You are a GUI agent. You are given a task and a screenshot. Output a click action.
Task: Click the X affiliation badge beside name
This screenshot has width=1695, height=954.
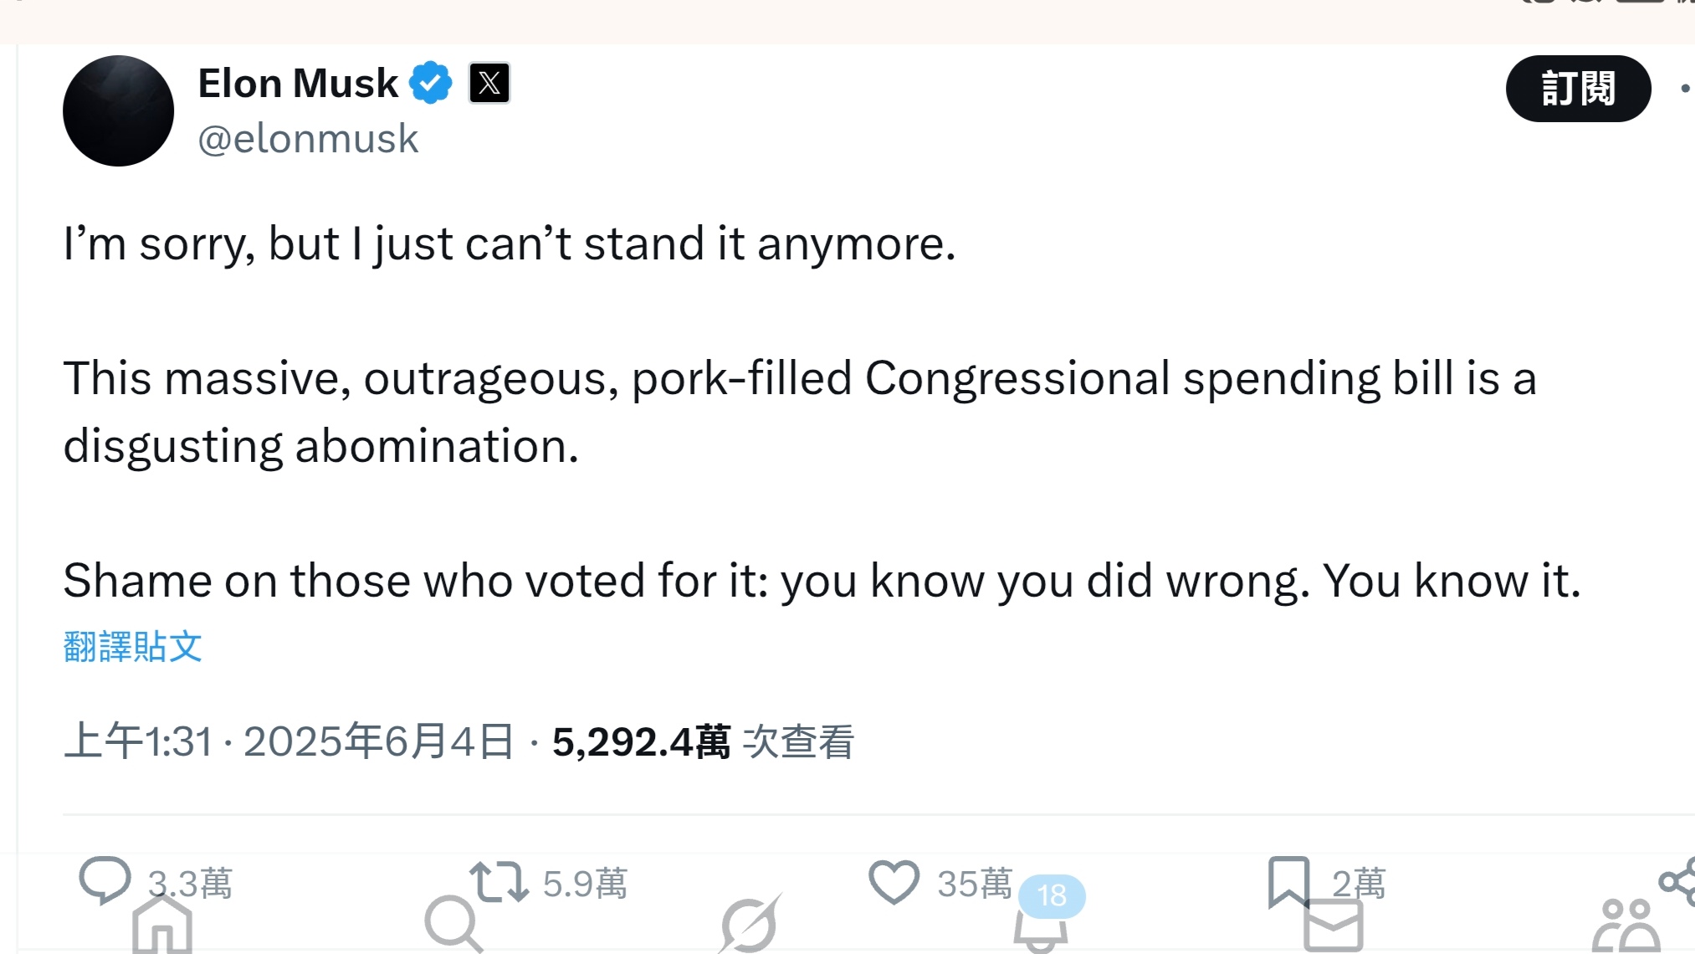pyautogui.click(x=489, y=83)
